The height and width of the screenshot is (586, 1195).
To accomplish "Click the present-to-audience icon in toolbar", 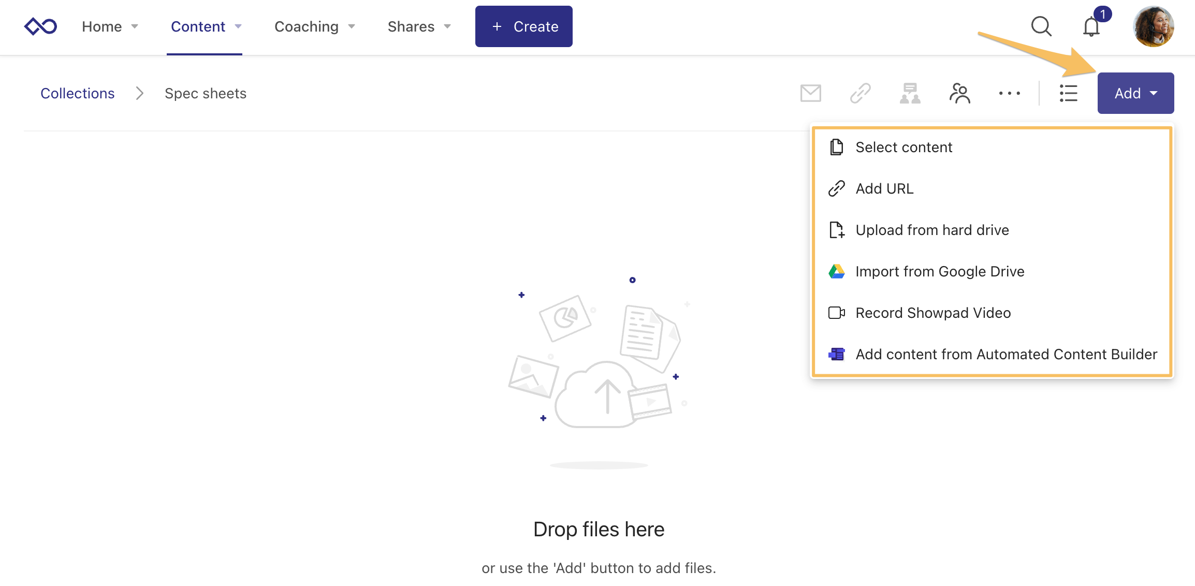I will [x=910, y=93].
